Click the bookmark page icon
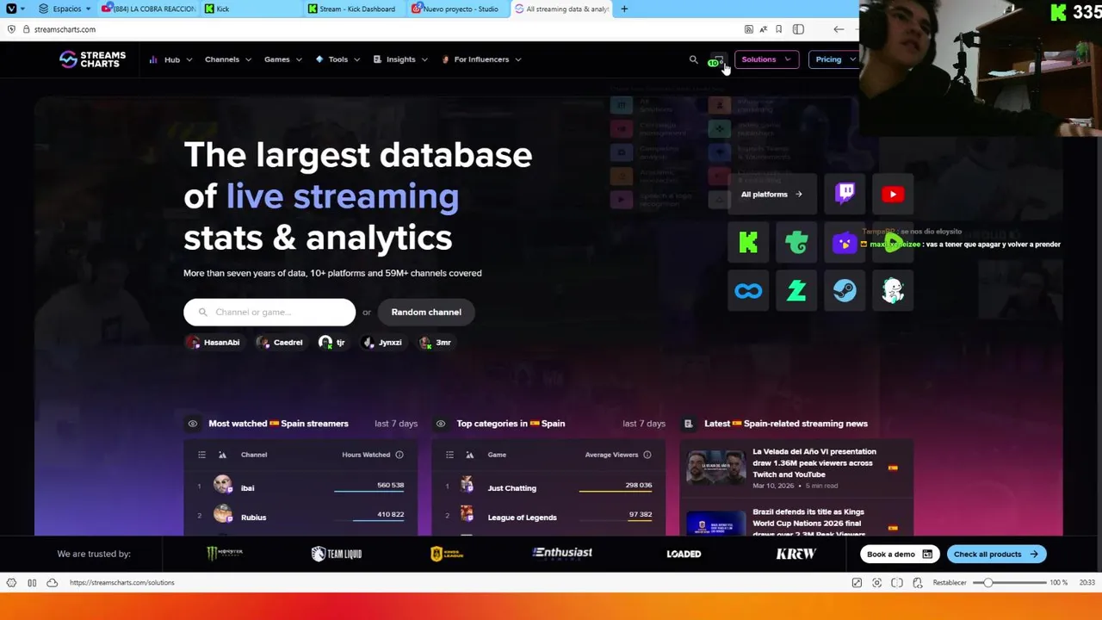 [778, 29]
